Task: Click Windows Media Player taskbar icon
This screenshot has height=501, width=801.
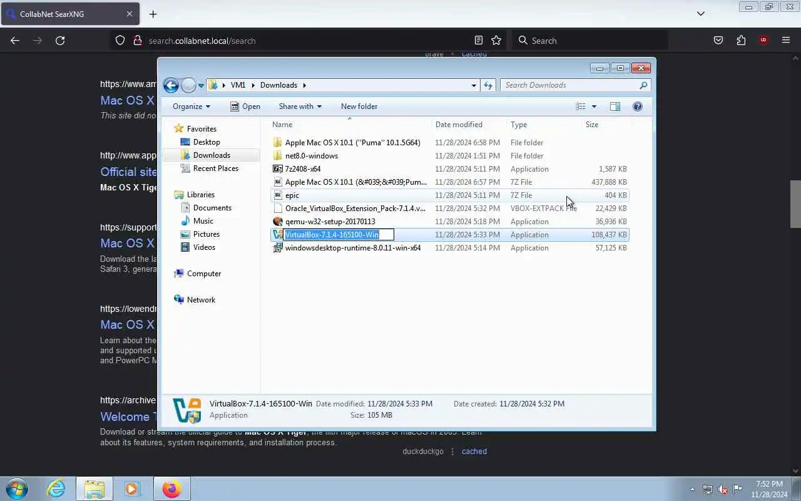Action: click(x=133, y=488)
